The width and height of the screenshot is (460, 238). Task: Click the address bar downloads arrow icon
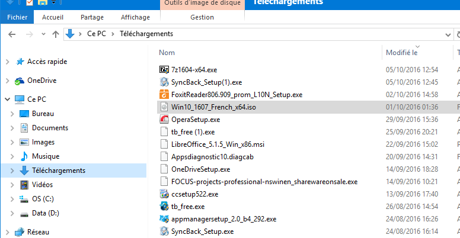(70, 34)
